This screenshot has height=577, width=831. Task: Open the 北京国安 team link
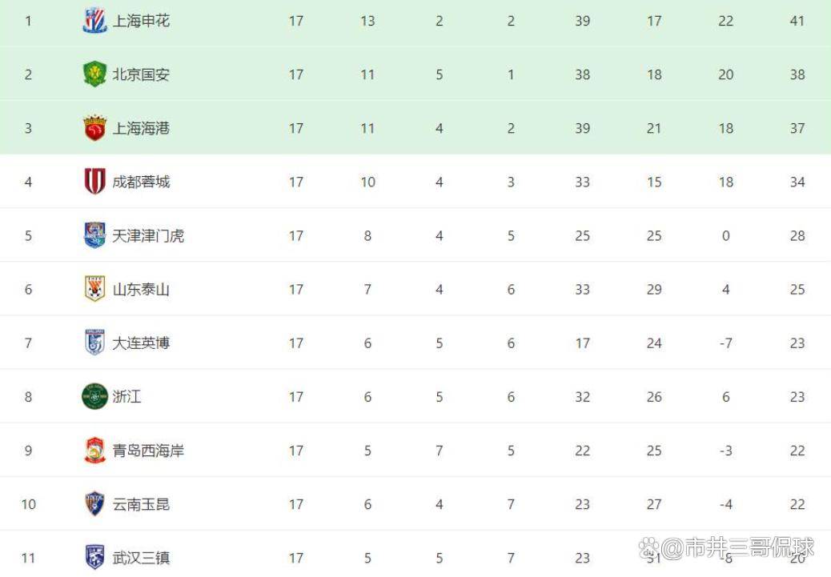point(141,74)
